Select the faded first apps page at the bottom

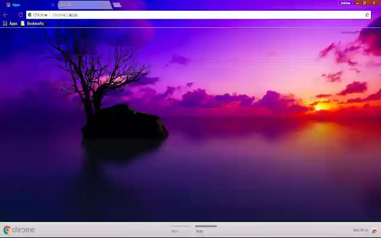point(180,230)
